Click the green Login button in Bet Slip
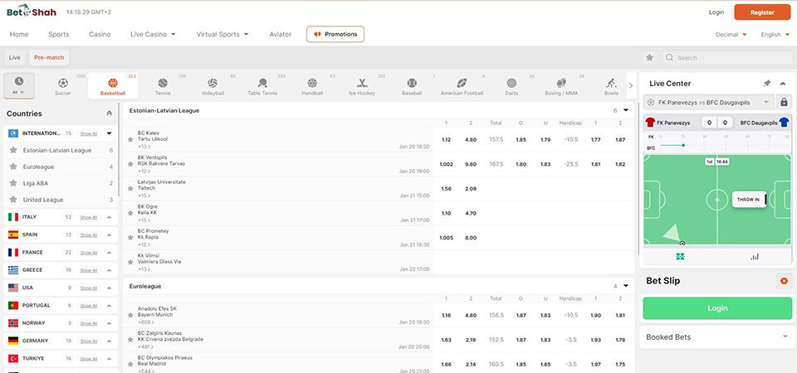This screenshot has height=373, width=797. coord(717,308)
